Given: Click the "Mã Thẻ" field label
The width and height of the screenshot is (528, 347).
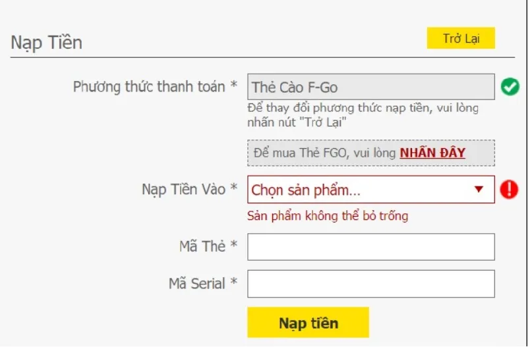Looking at the screenshot, I should pyautogui.click(x=202, y=247).
